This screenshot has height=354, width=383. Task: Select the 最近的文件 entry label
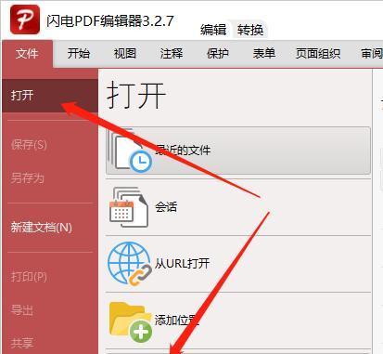183,151
